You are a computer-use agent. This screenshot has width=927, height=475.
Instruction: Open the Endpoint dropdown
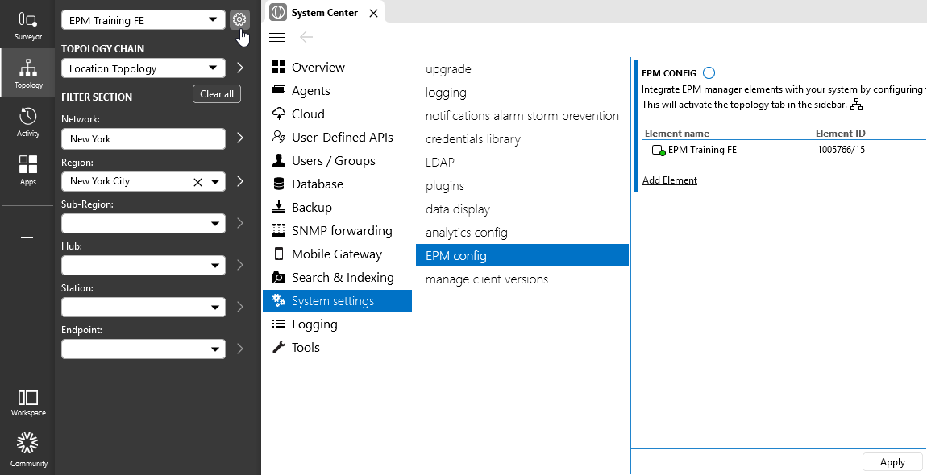tap(143, 349)
